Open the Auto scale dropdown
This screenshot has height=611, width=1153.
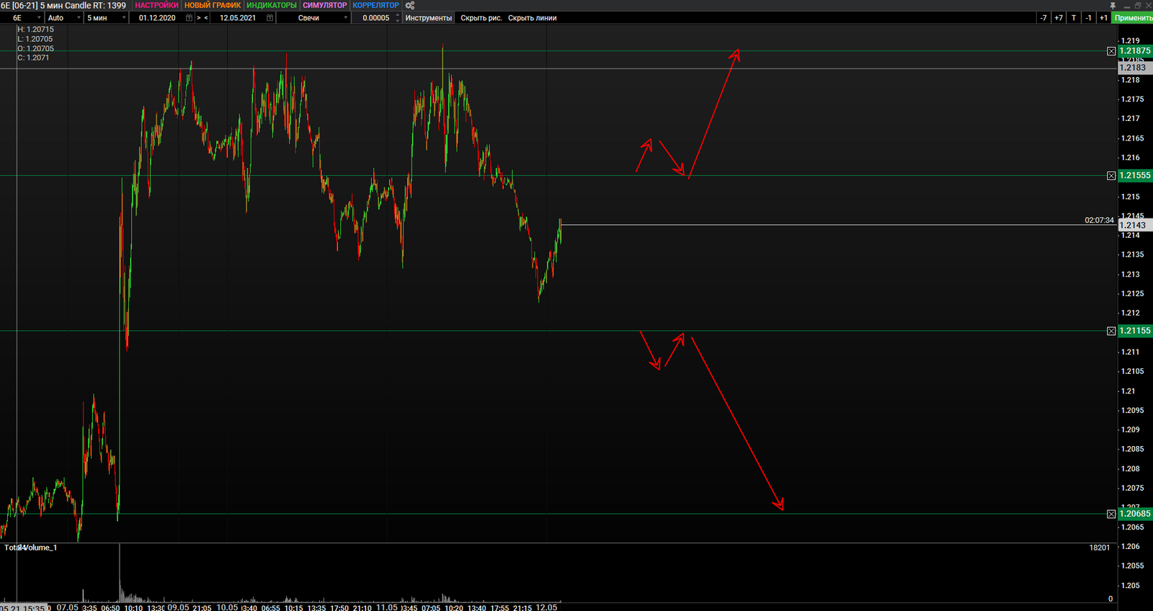click(64, 18)
